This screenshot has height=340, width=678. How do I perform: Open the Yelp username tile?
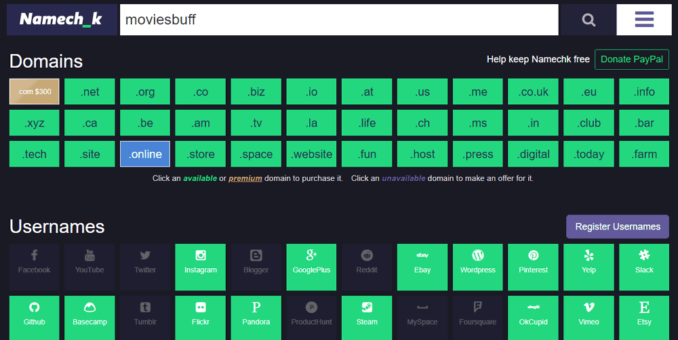point(589,262)
